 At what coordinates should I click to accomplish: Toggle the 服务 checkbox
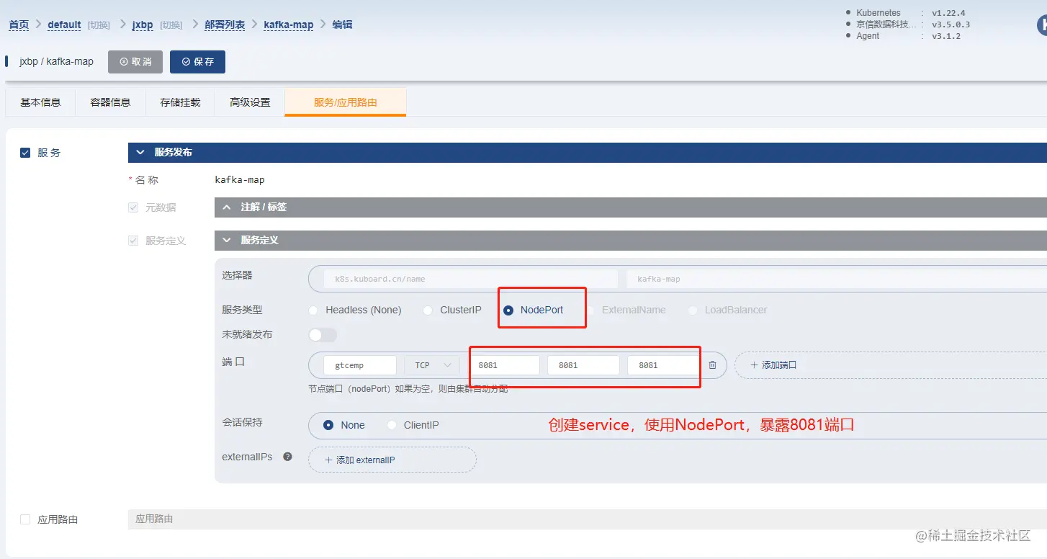(x=25, y=153)
